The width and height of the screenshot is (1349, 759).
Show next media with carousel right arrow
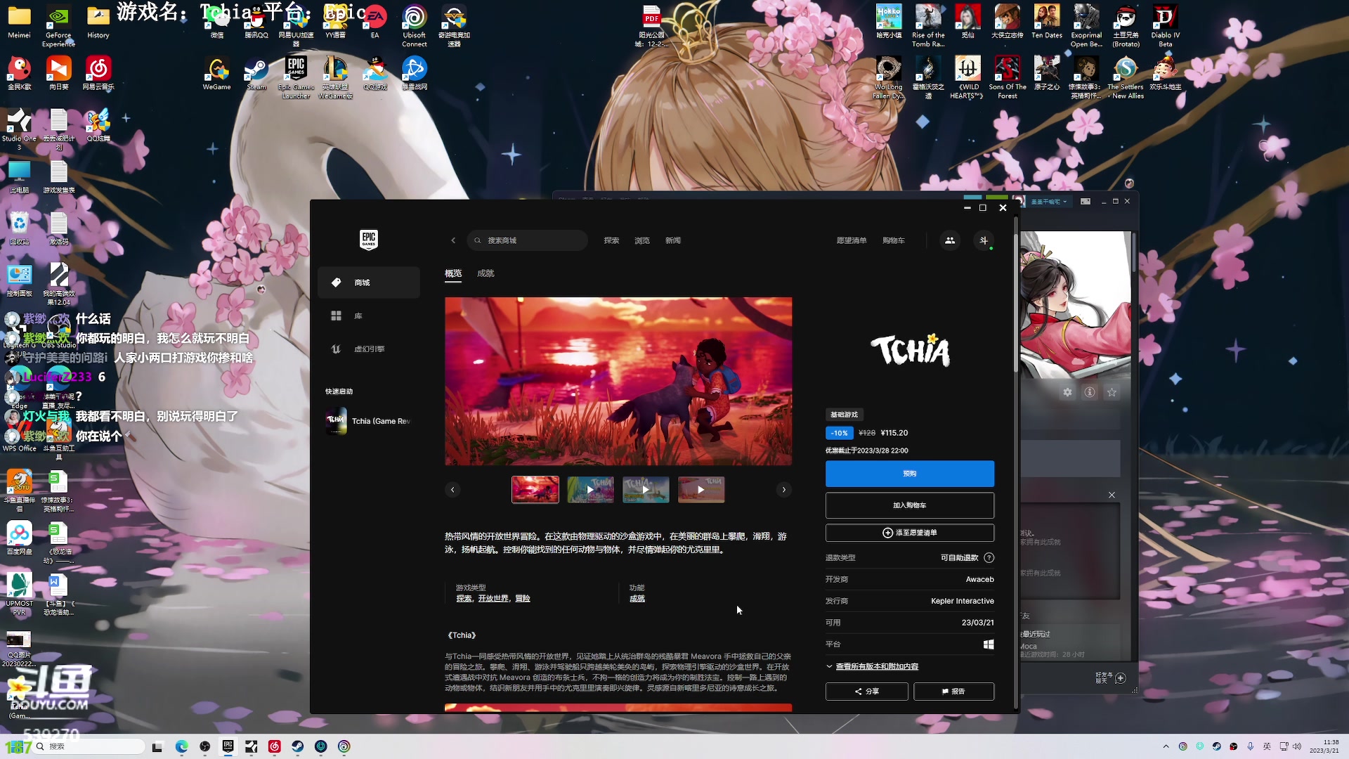click(784, 490)
